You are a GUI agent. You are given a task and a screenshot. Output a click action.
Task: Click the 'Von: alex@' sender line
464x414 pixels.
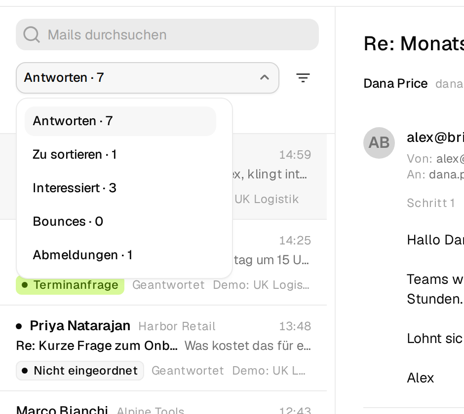tap(435, 159)
